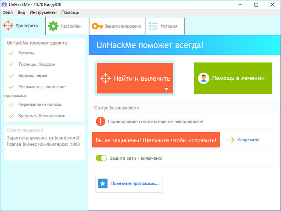Expand the dropdown arrow under Найти и вылечить
The height and width of the screenshot is (211, 281).
click(x=166, y=89)
